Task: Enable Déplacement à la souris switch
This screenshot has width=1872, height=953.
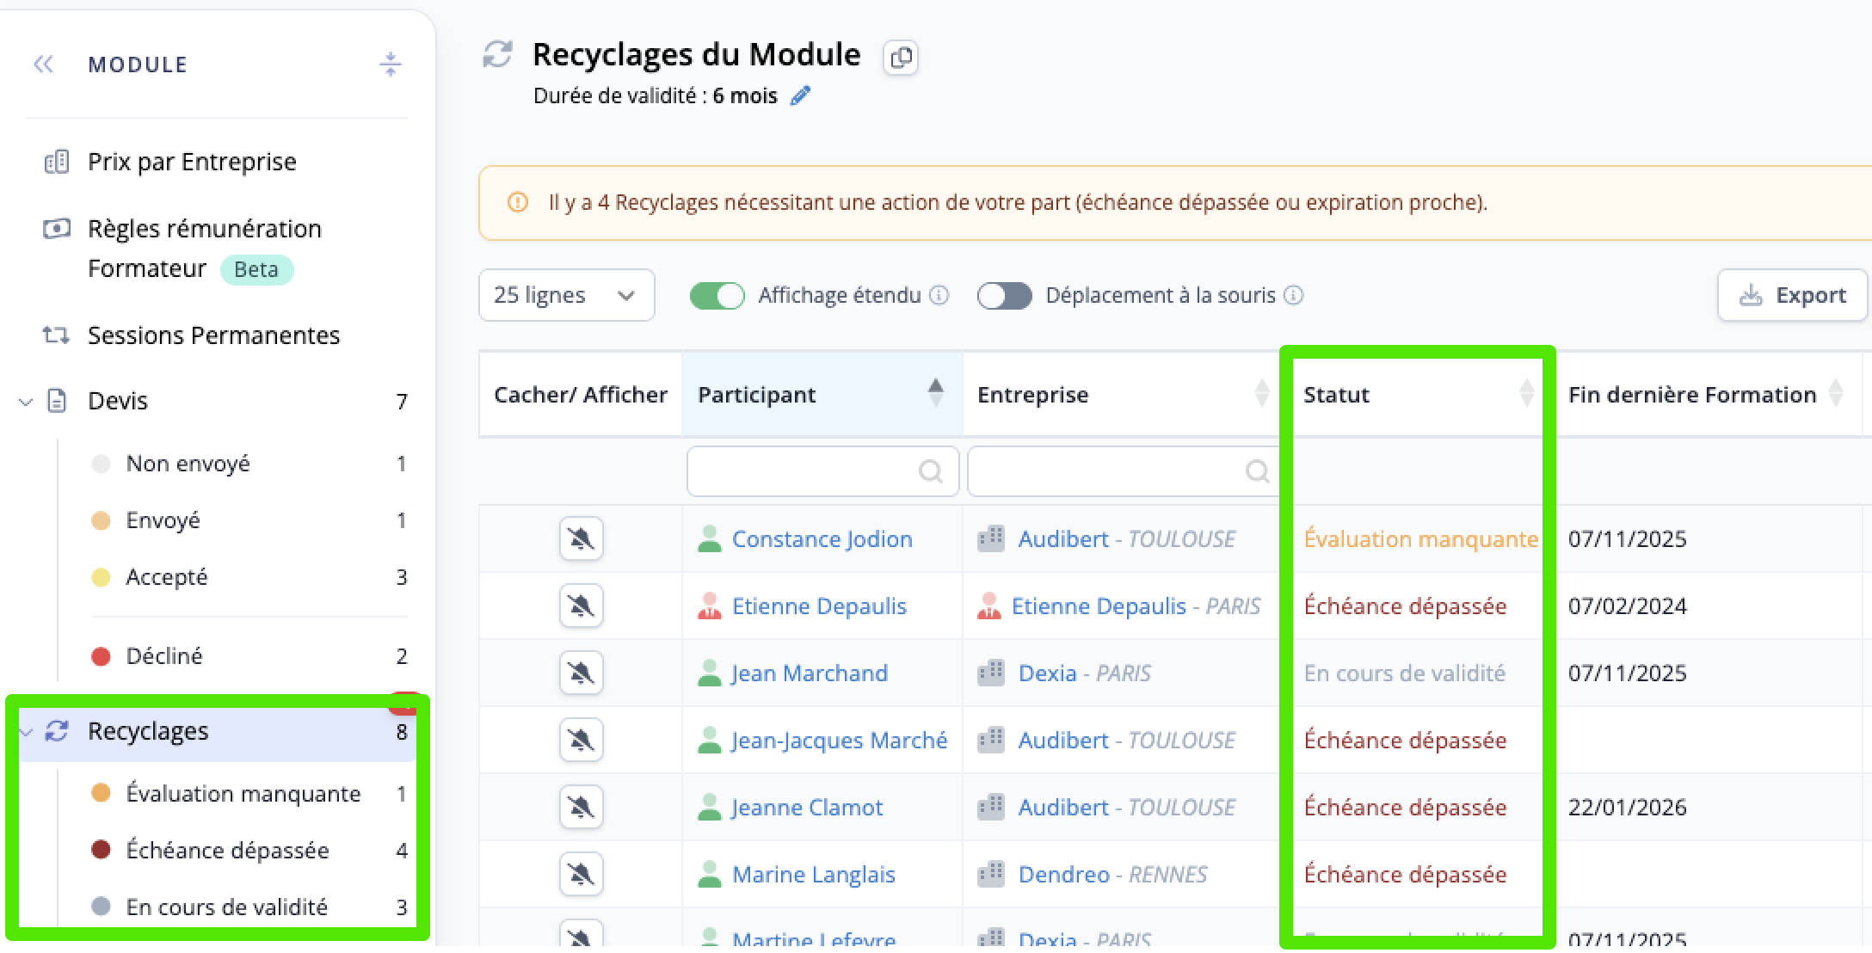Action: pyautogui.click(x=1004, y=296)
